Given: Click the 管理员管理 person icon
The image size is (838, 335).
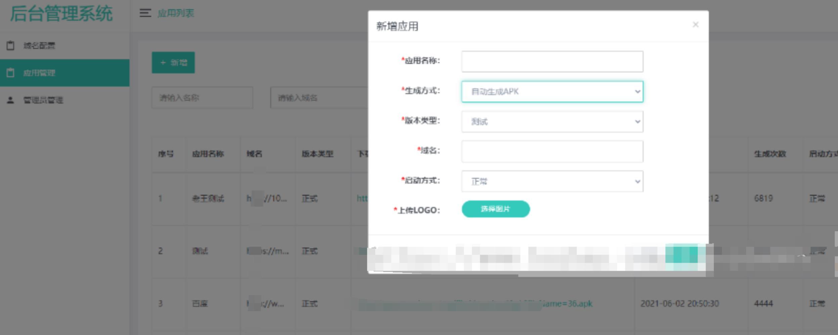Looking at the screenshot, I should pos(10,100).
